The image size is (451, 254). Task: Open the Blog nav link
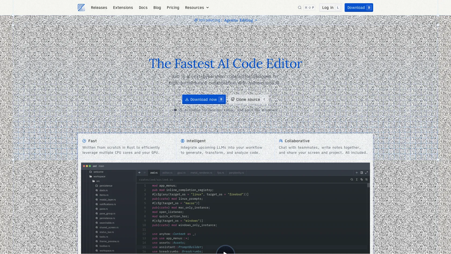(x=157, y=8)
